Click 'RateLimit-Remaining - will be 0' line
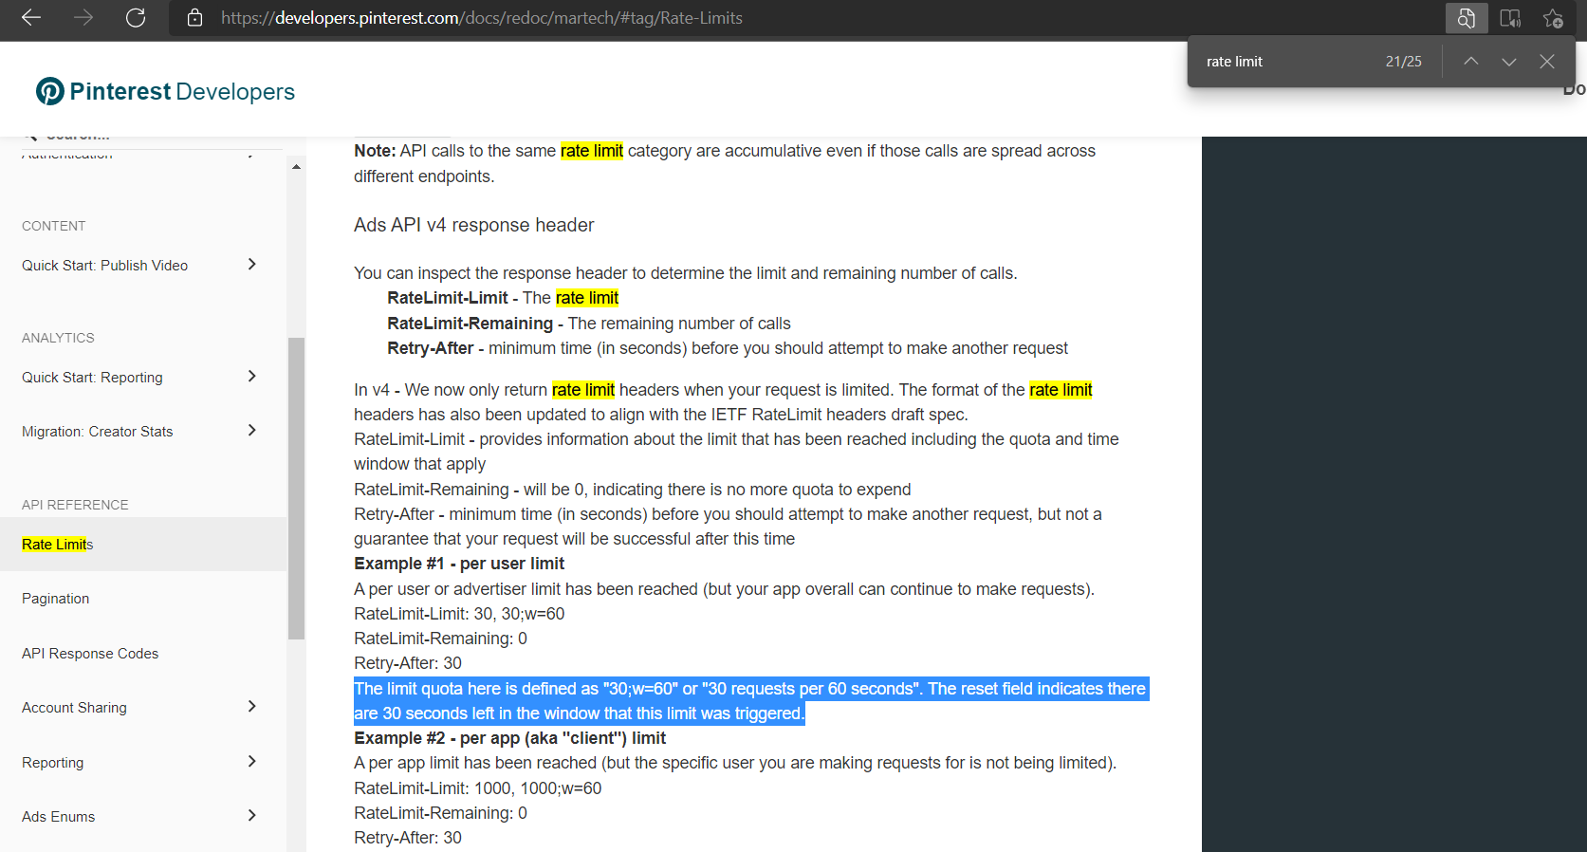The height and width of the screenshot is (852, 1587). [633, 490]
